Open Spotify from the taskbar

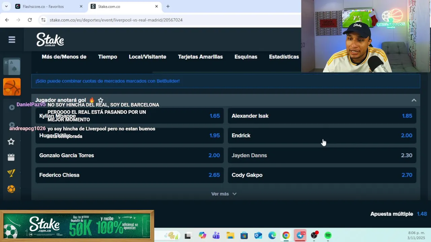(328, 236)
